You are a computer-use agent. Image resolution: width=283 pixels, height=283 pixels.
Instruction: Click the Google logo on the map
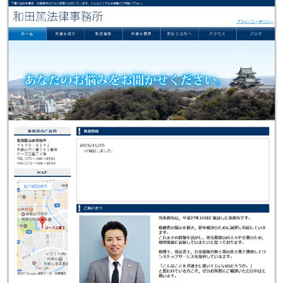tap(42, 268)
